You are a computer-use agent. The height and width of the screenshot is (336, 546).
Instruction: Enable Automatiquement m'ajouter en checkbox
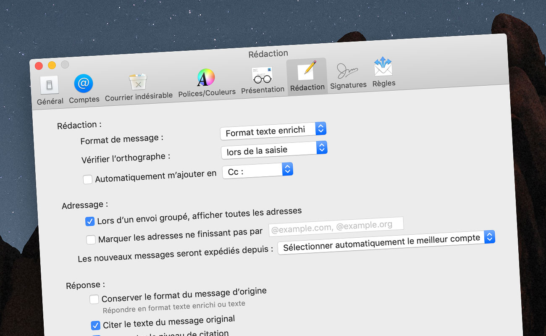(88, 179)
